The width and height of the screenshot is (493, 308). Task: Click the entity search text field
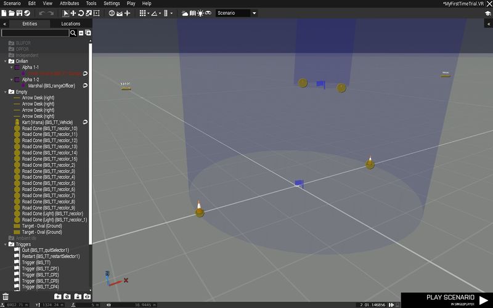pyautogui.click(x=35, y=33)
